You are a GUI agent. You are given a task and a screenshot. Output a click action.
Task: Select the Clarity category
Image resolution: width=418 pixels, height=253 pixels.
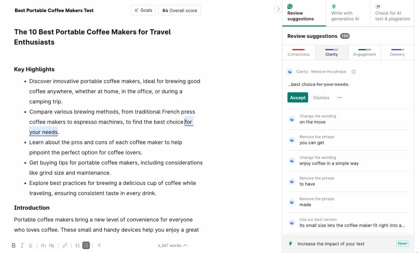[x=332, y=53]
